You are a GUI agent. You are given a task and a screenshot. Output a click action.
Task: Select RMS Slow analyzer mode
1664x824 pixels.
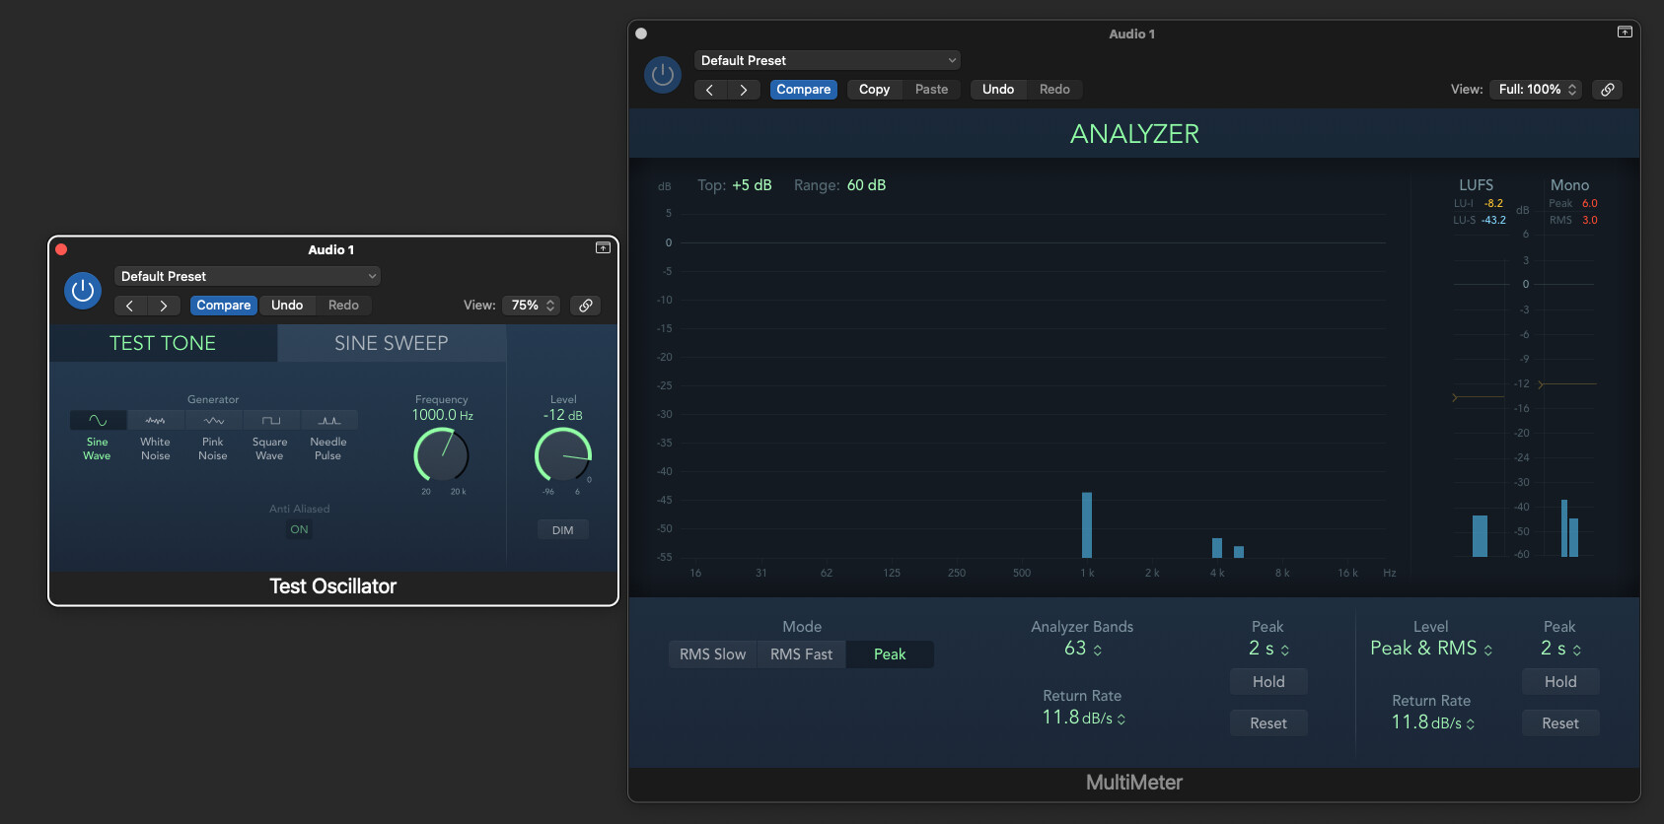(x=713, y=654)
